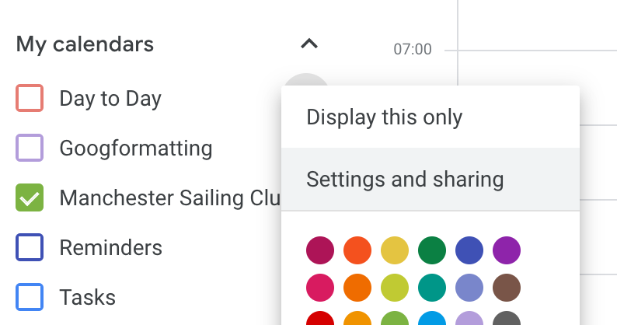
Task: Click the Manchester Sailing Club calendar name
Action: (170, 197)
